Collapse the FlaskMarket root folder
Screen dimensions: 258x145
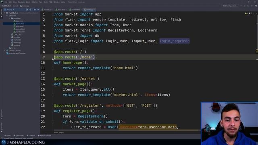point(5,13)
